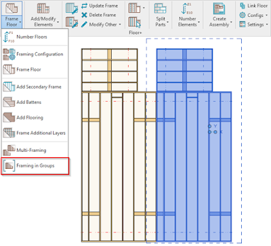
Task: Select Number Floors menu item
Action: pos(35,37)
